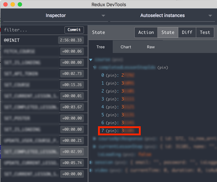This screenshot has height=182, width=217.
Task: Select action row with time +00:03.67
Action: [44, 107]
